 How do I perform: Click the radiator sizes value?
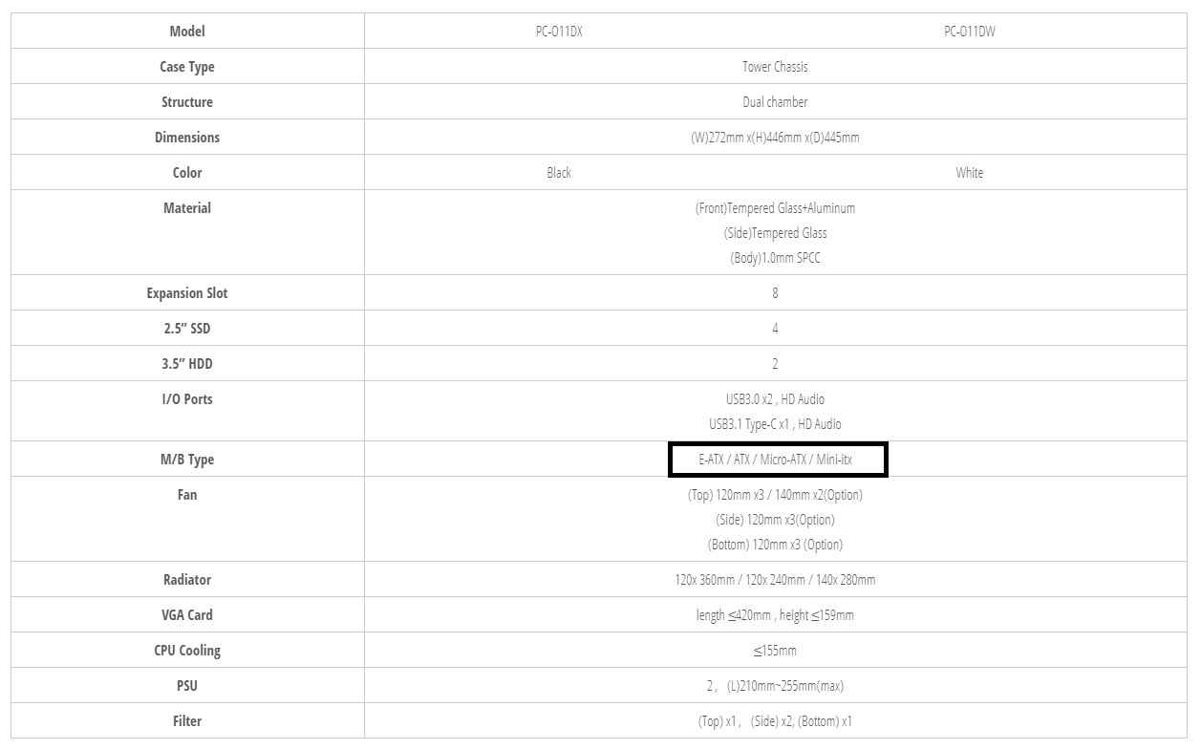[775, 580]
